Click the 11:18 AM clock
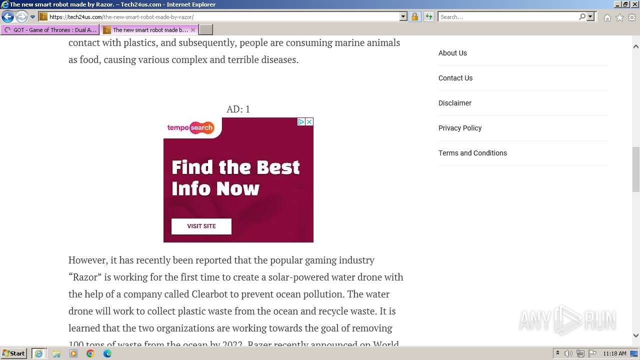The height and width of the screenshot is (360, 640). coord(614,353)
